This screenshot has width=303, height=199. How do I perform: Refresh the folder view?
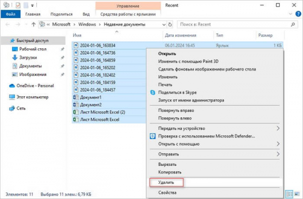click(170, 25)
